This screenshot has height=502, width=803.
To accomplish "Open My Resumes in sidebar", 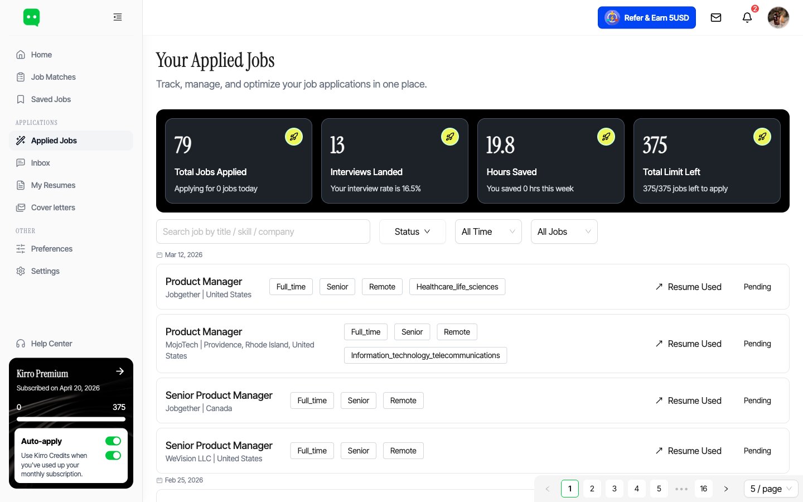I will (71, 185).
